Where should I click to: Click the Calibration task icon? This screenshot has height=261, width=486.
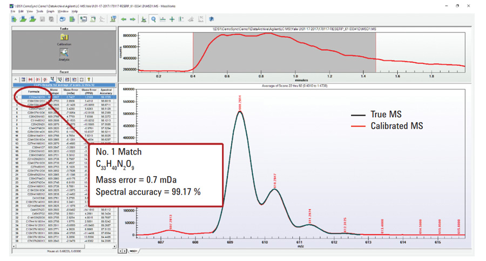64,39
